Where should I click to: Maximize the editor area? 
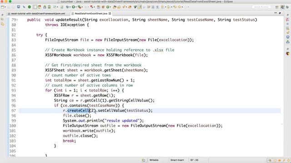[x=280, y=13]
